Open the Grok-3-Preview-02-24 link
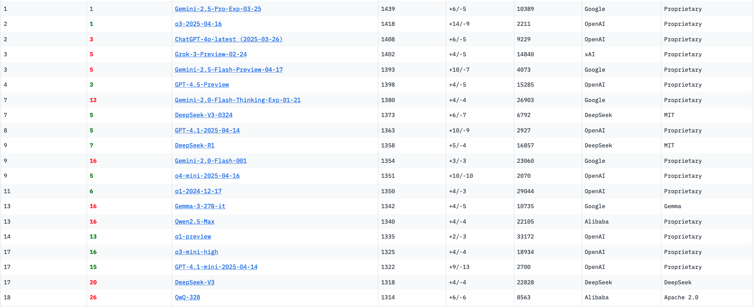 [211, 54]
